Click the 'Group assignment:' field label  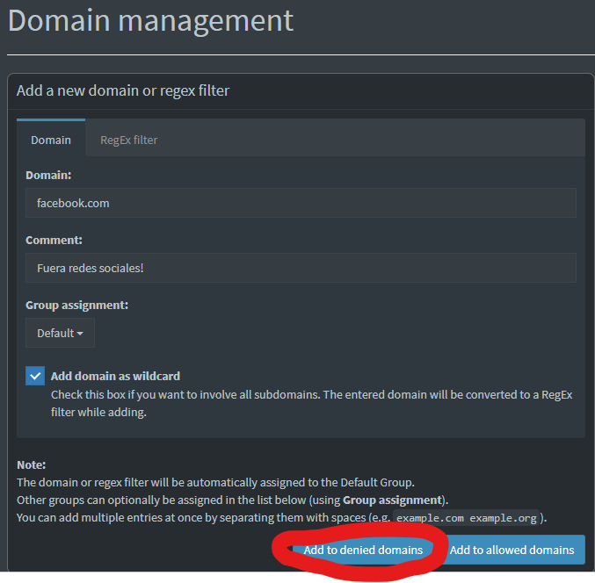[x=77, y=305]
